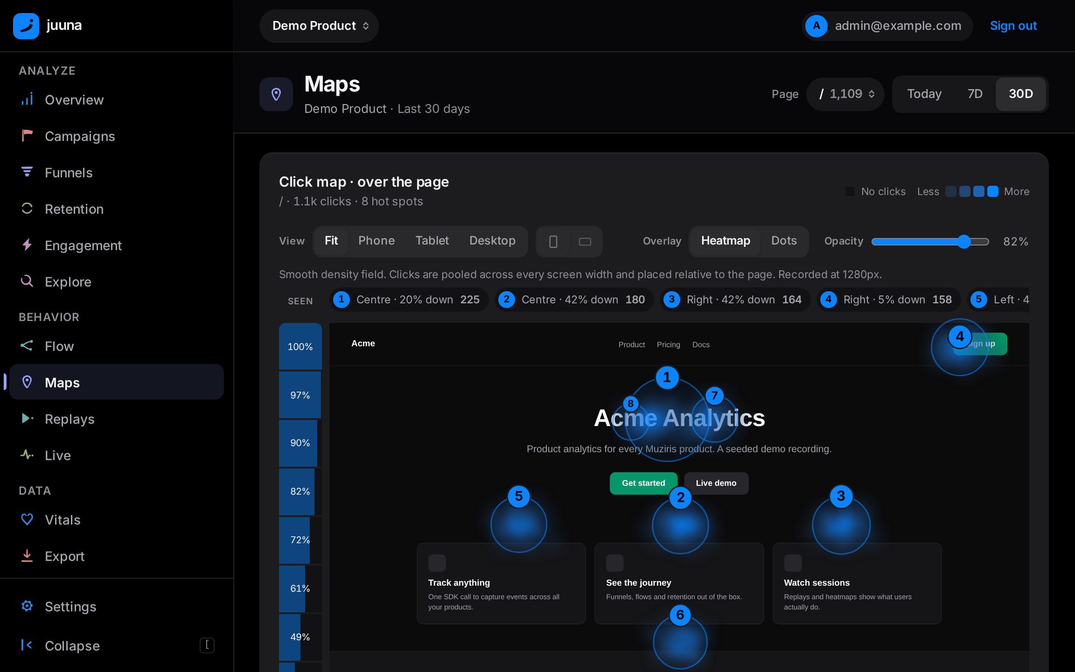The width and height of the screenshot is (1075, 672).
Task: Click the Pricing link in page preview
Action: coord(669,345)
